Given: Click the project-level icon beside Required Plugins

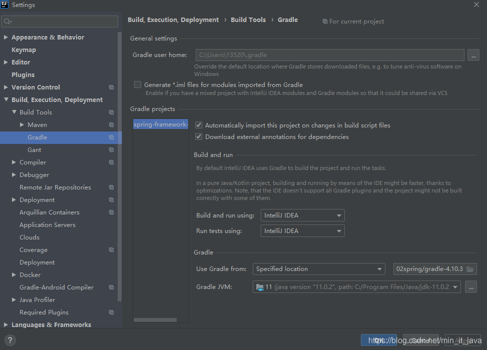Looking at the screenshot, I should click(111, 312).
